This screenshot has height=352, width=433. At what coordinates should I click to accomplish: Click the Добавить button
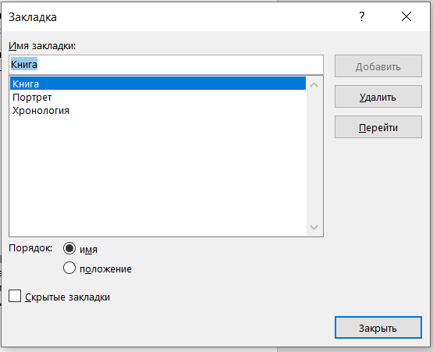(x=378, y=66)
